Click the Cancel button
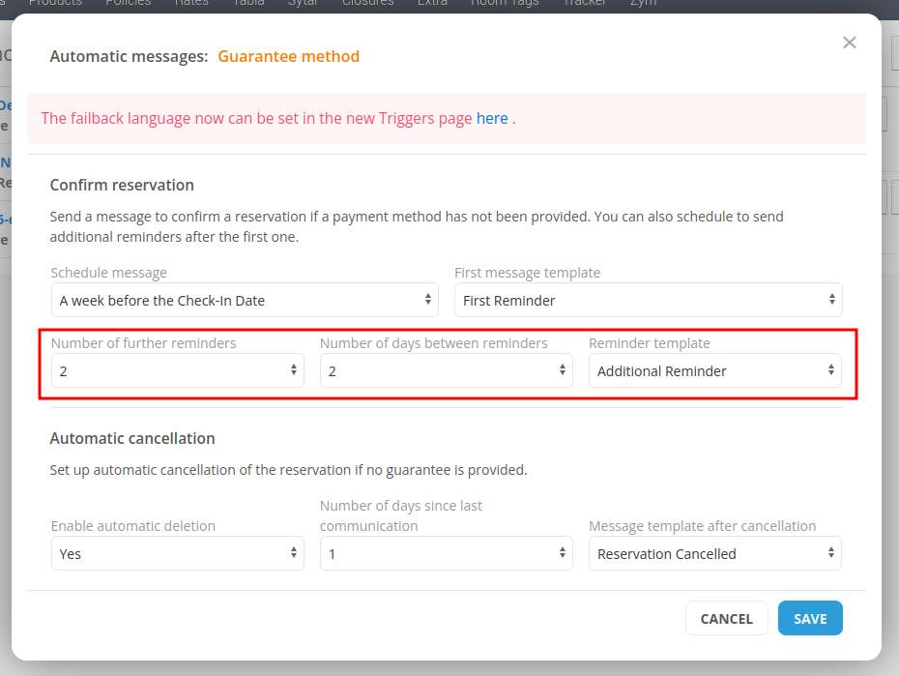This screenshot has width=899, height=676. click(x=726, y=619)
